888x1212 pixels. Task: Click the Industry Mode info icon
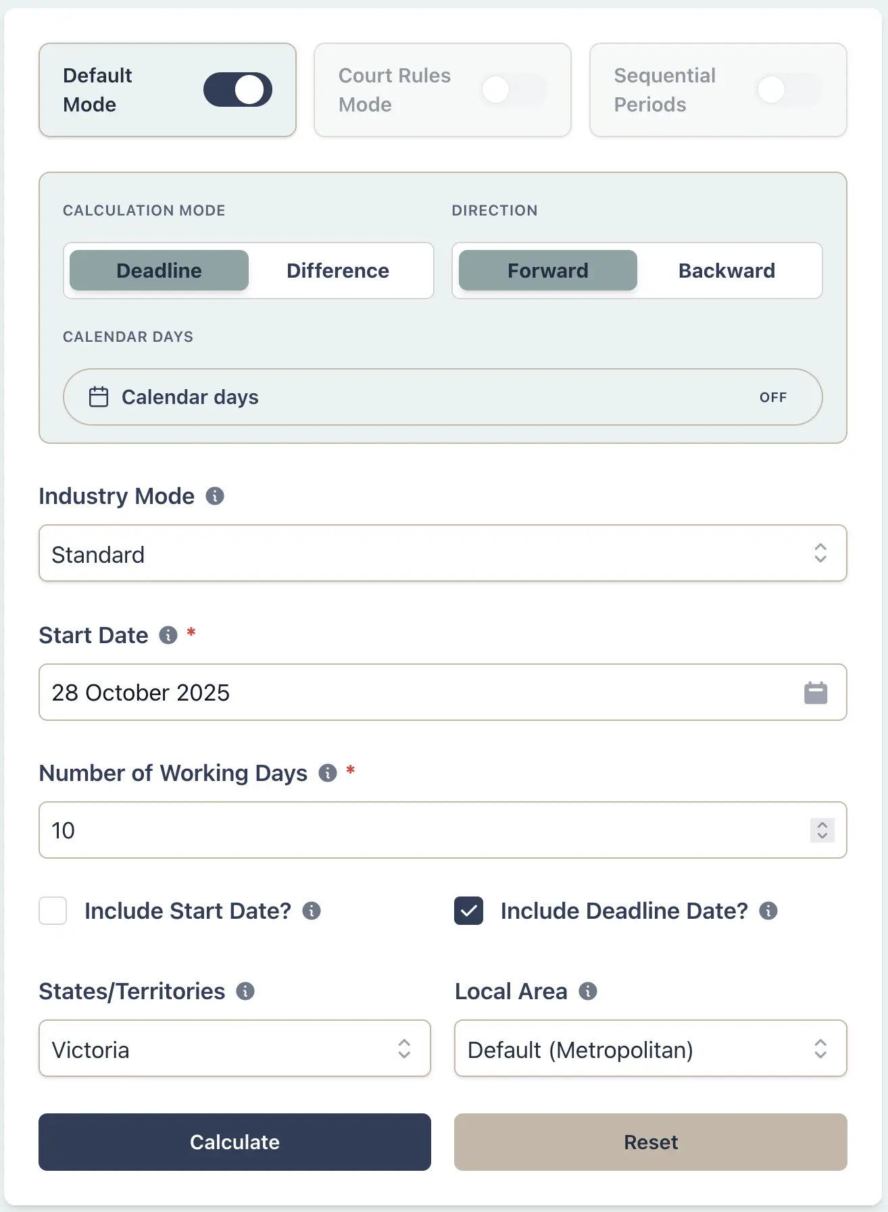[215, 497]
